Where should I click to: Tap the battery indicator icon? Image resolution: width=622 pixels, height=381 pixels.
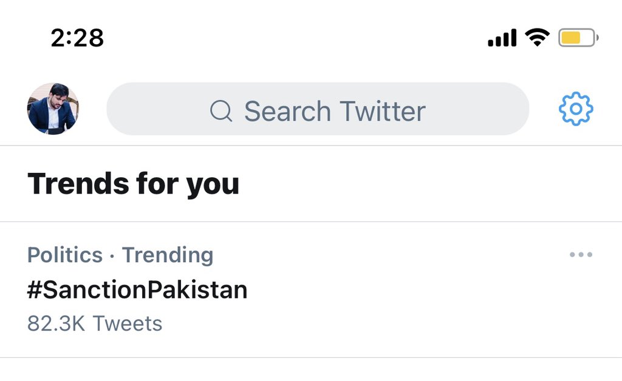[578, 38]
